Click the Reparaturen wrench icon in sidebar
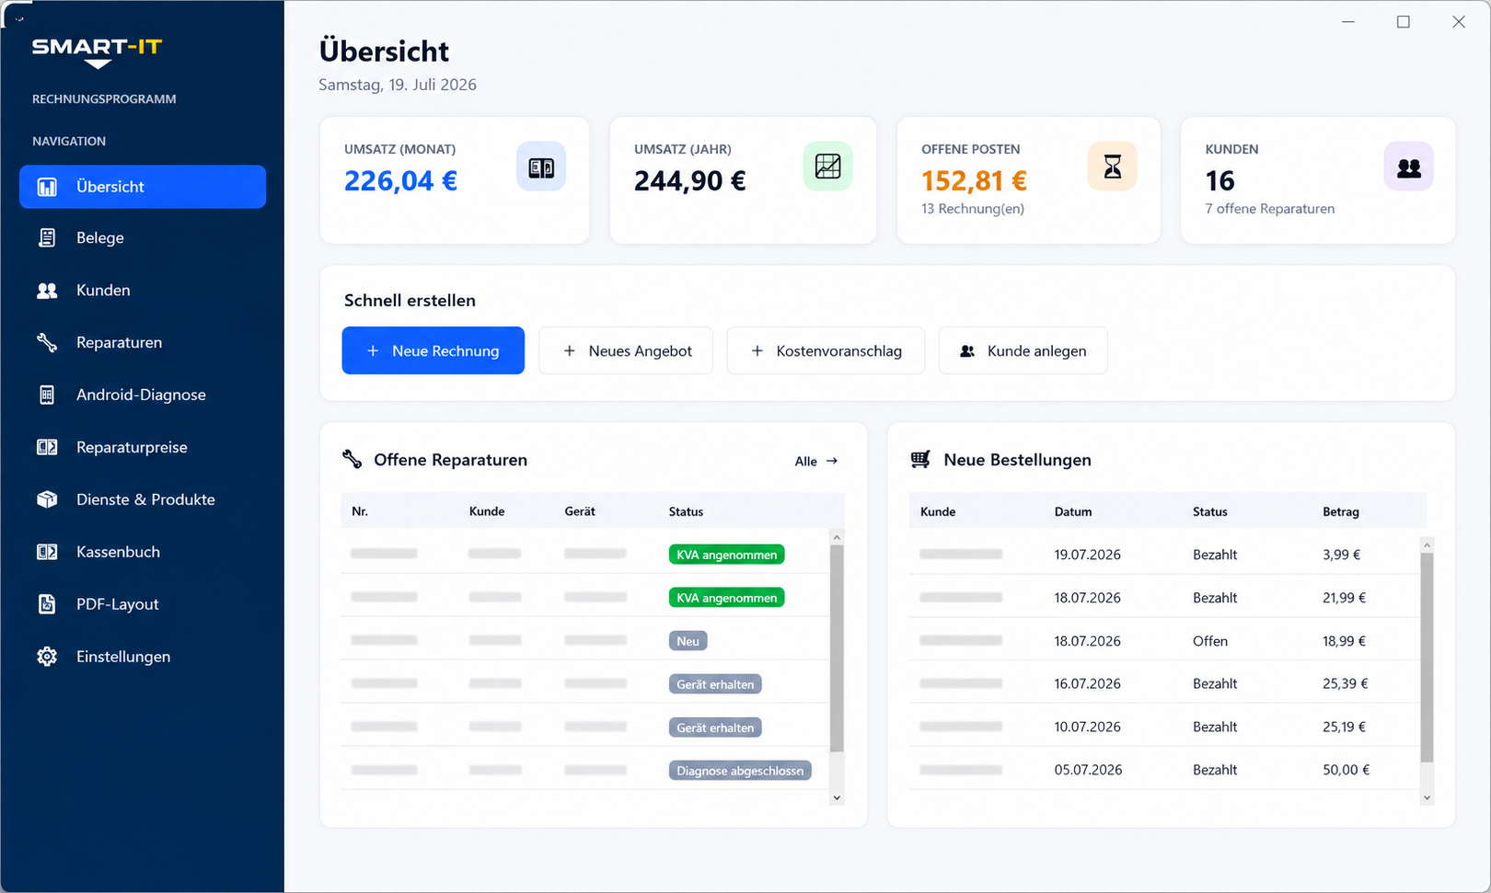The width and height of the screenshot is (1491, 893). [x=47, y=343]
